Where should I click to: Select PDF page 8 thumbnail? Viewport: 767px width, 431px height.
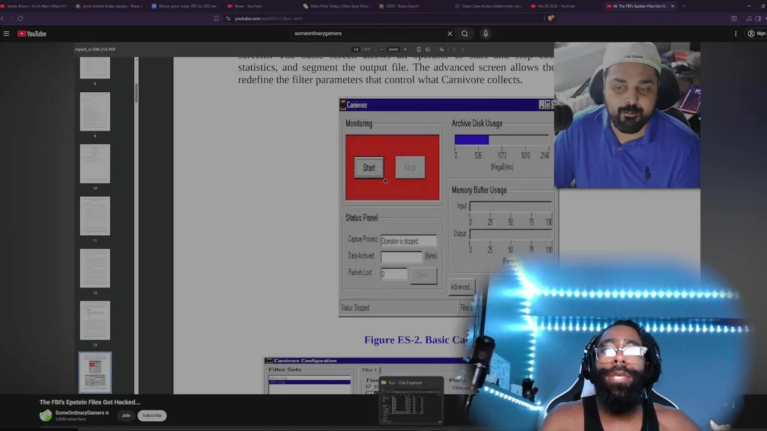coord(95,68)
